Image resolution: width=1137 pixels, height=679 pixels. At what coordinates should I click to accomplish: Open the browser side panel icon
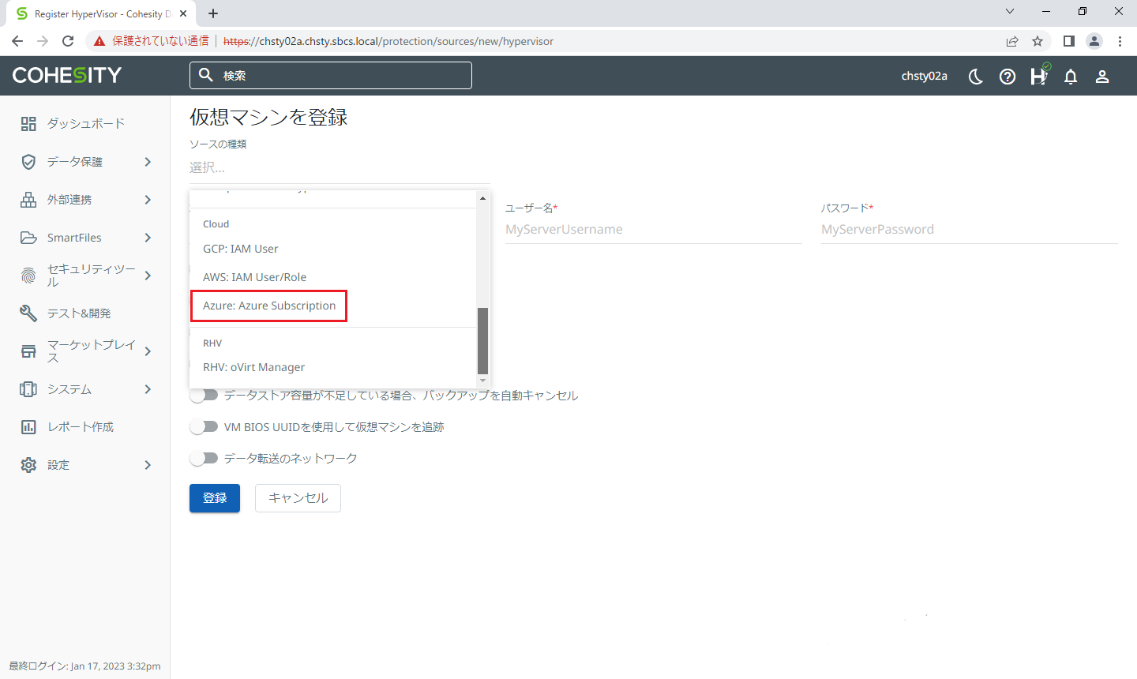point(1068,41)
